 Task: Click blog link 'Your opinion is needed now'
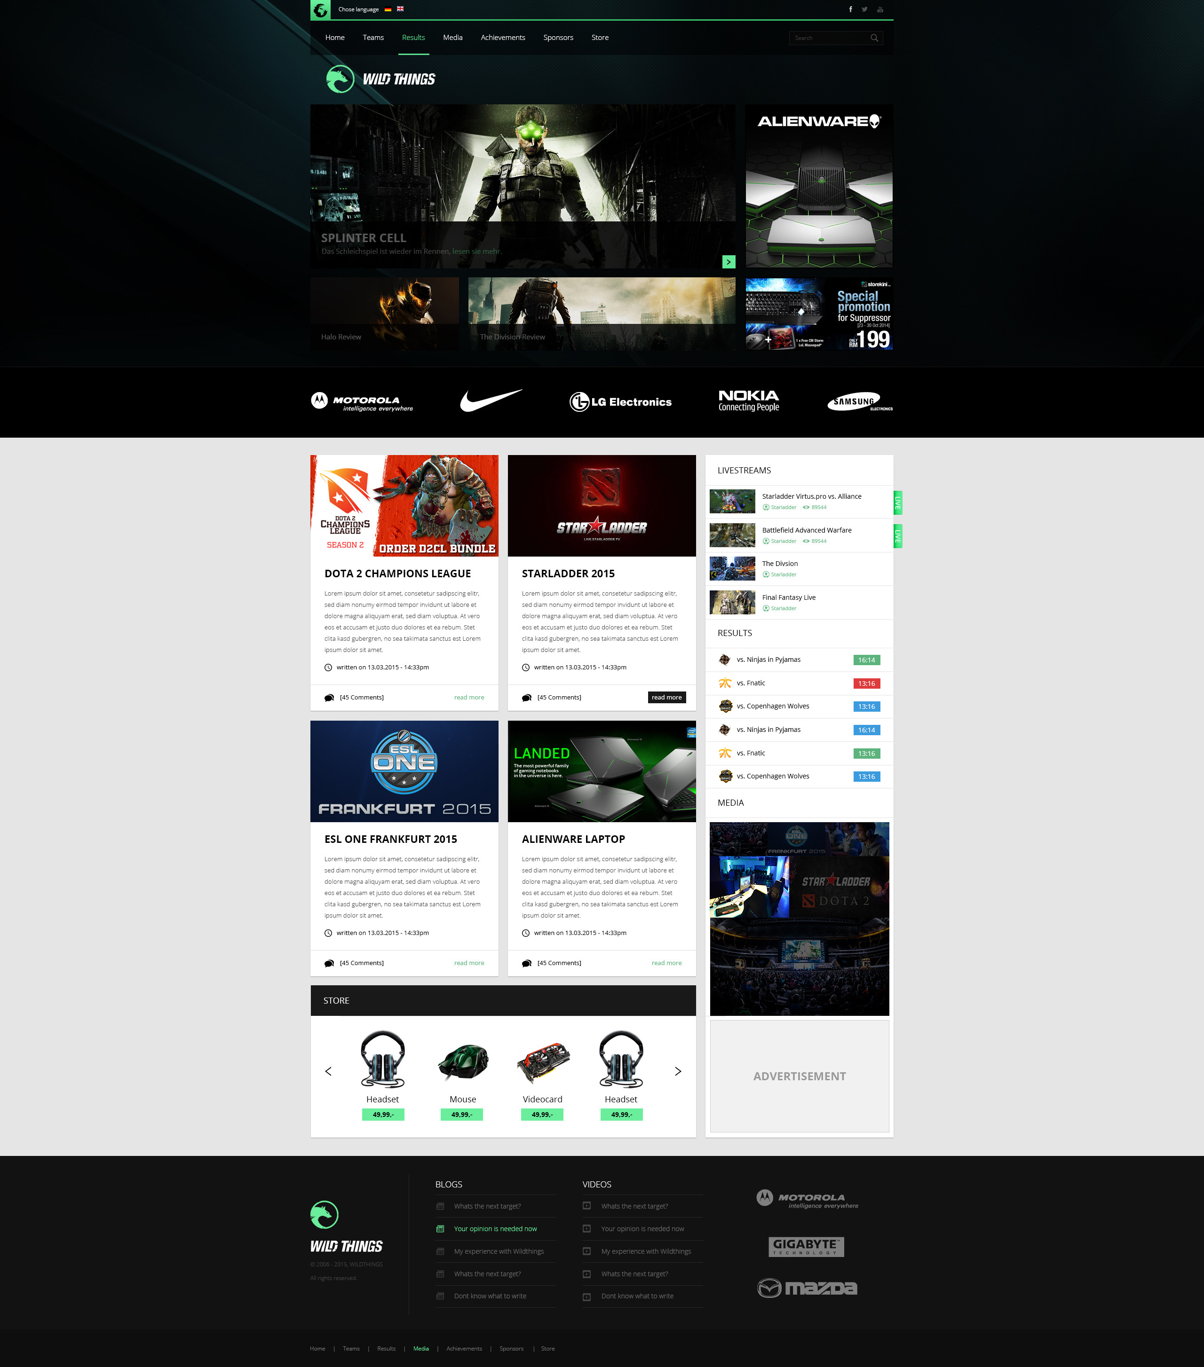[x=495, y=1229]
